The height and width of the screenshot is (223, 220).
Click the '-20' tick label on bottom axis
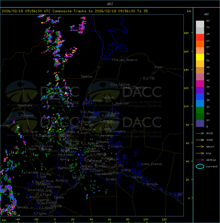tap(36, 219)
